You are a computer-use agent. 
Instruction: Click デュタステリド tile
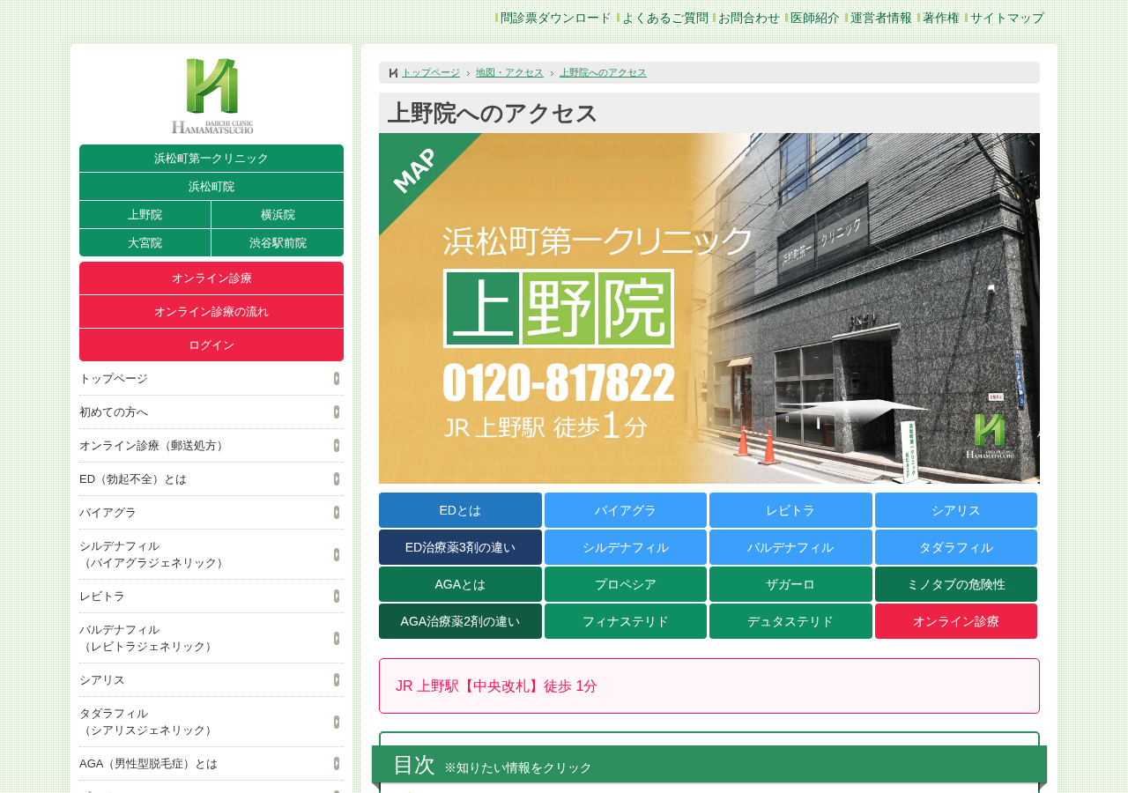[x=790, y=621]
